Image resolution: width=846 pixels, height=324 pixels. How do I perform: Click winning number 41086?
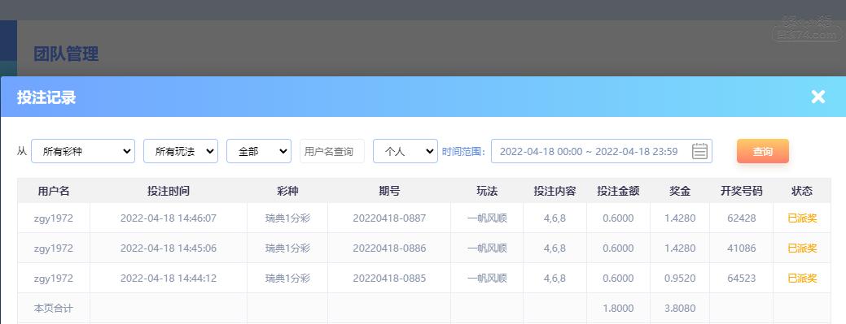[x=741, y=248]
